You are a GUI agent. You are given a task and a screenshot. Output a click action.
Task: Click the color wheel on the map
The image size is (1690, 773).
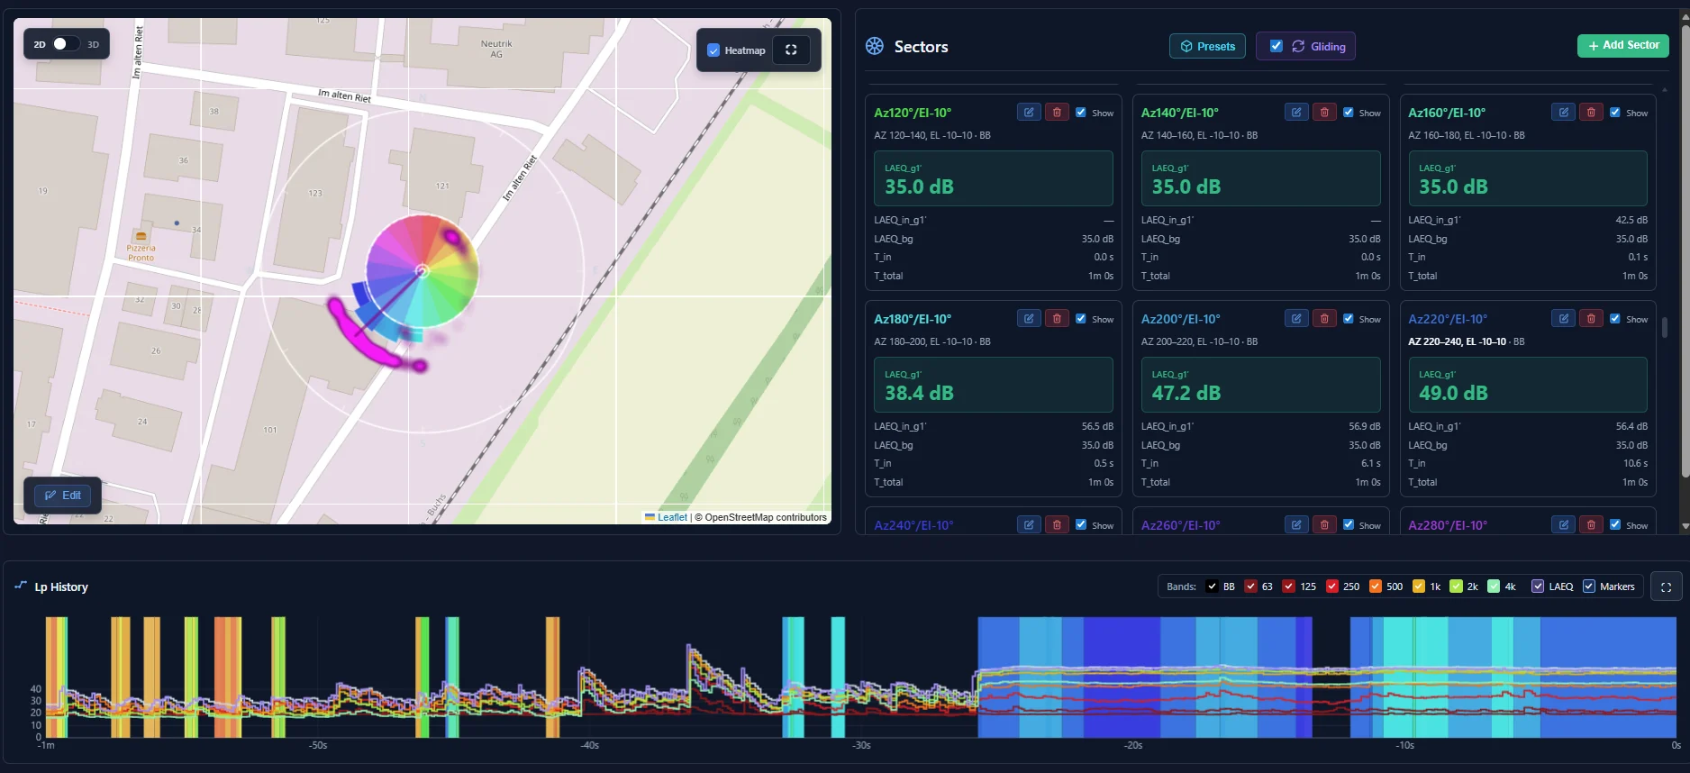pos(422,271)
